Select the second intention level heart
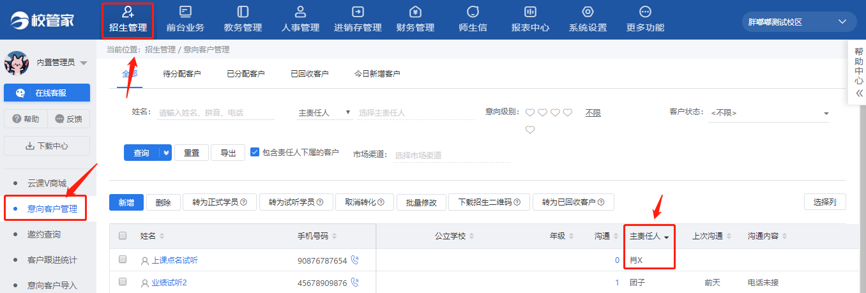The image size is (866, 293). pyautogui.click(x=542, y=112)
